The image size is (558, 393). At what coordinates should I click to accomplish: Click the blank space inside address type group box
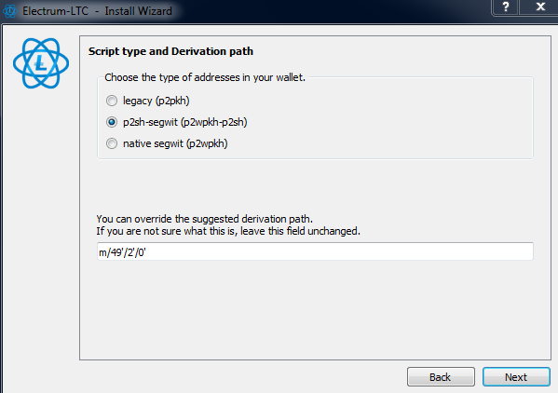point(391,121)
